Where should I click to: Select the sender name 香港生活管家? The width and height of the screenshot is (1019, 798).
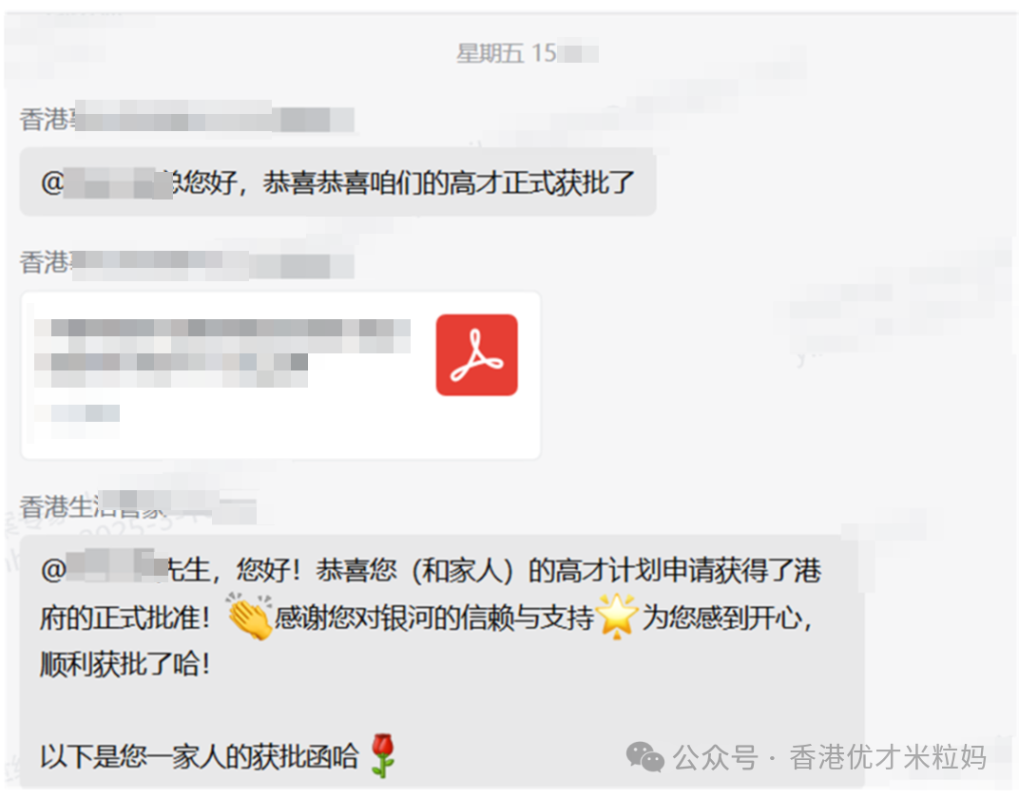click(138, 506)
